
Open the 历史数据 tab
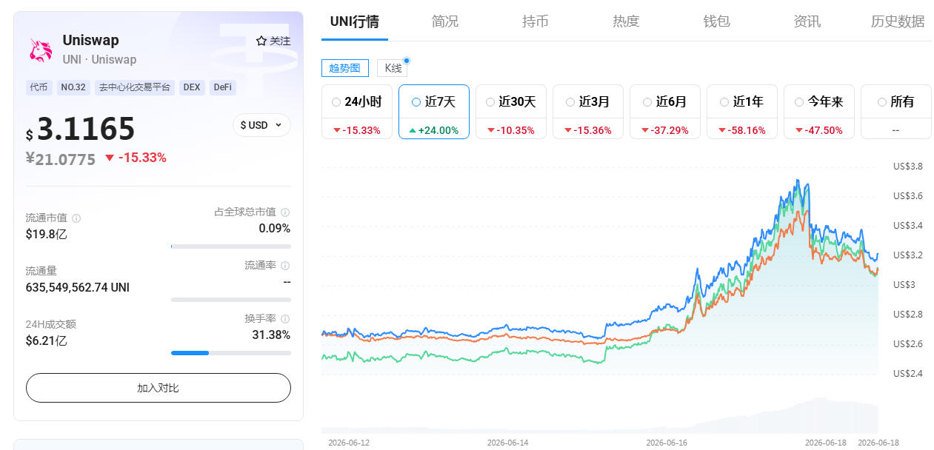[898, 21]
